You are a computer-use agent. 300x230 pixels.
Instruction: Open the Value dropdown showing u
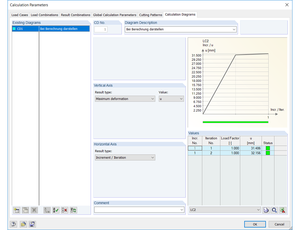tap(171, 99)
